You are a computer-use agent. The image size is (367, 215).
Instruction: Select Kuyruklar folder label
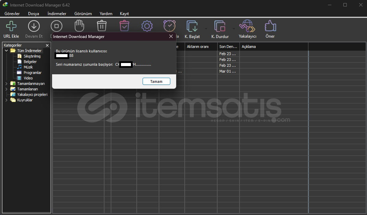coord(25,100)
